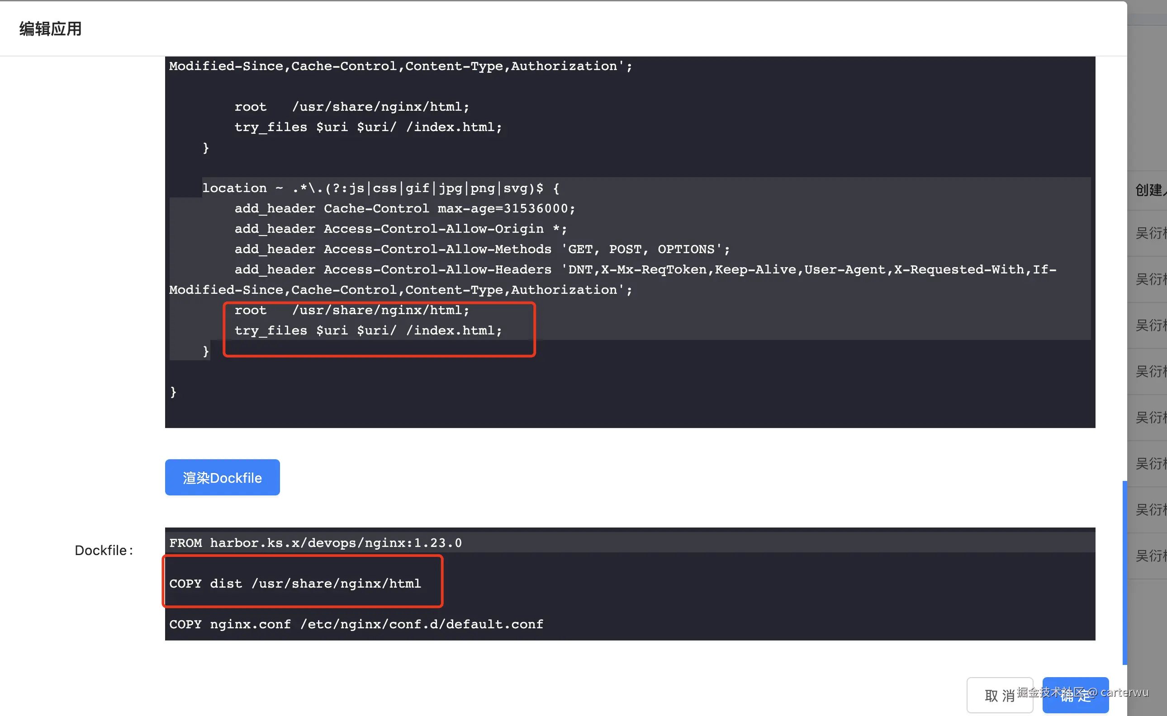
Task: Click the final closing brace of the config
Action: click(173, 391)
